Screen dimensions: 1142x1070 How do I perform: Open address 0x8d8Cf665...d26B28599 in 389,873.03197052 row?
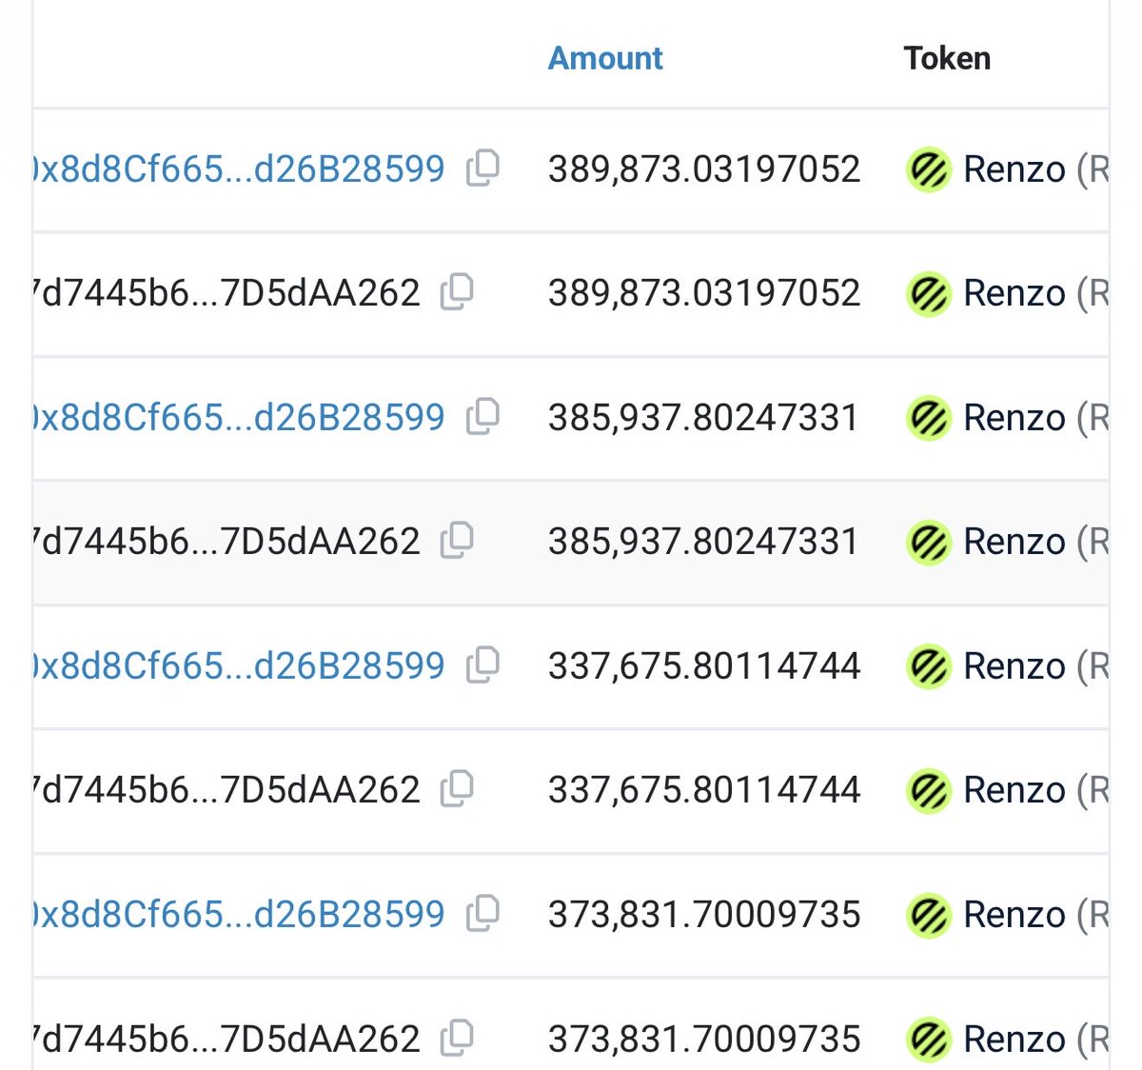click(239, 168)
